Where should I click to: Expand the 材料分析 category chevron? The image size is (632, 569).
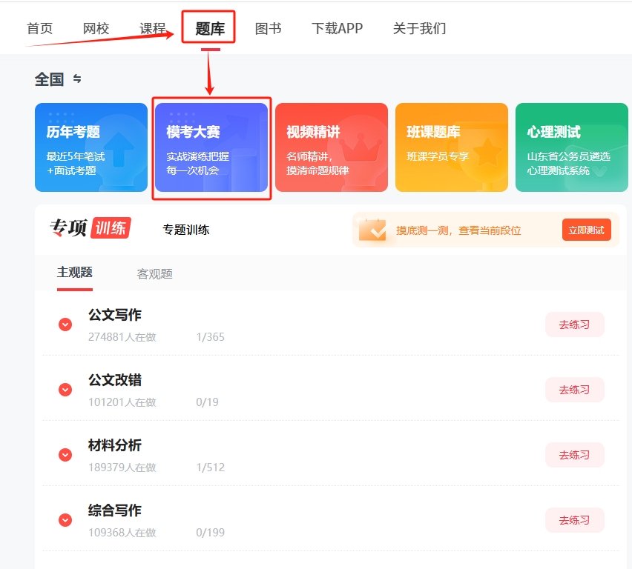point(65,455)
